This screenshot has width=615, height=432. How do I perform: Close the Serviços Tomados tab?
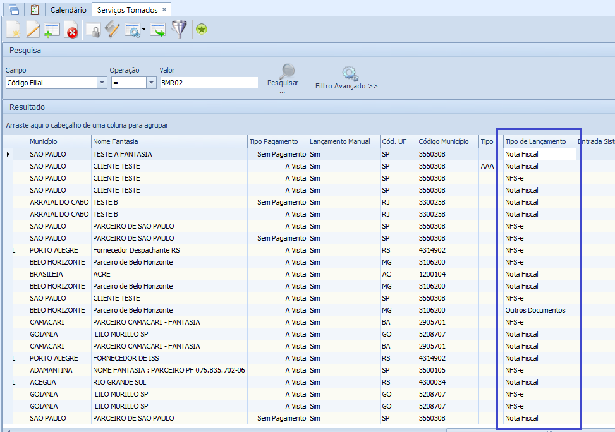coord(164,10)
